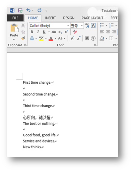Viewport: 132px width, 171px height.
Task: Click Grow Font icon
Action: point(72,38)
